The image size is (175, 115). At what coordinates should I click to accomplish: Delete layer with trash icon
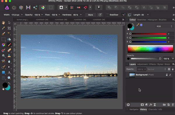coord(173,105)
